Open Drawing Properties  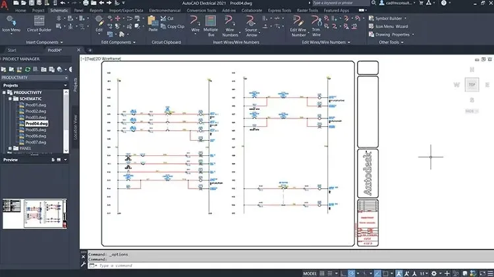click(389, 35)
